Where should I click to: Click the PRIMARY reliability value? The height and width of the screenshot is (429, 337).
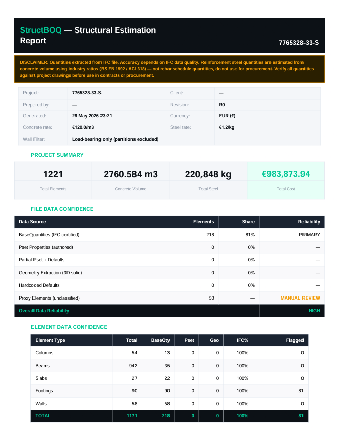pos(310,235)
